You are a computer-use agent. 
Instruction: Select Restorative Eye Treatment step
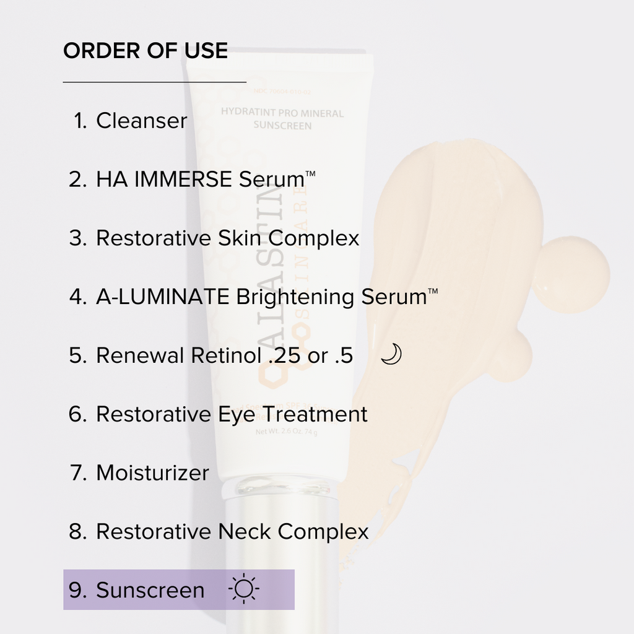click(x=232, y=414)
